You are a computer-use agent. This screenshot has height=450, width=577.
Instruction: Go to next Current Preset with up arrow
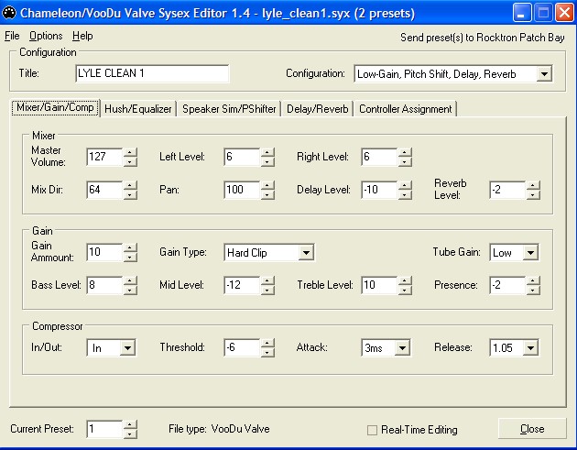pos(130,424)
